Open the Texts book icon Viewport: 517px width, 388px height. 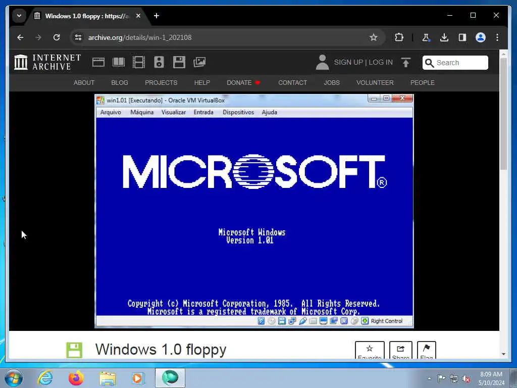[119, 62]
